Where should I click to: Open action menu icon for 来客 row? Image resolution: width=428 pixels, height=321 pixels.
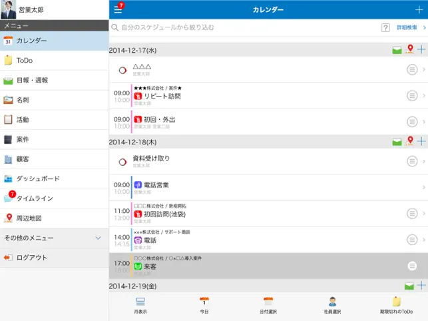[412, 266]
